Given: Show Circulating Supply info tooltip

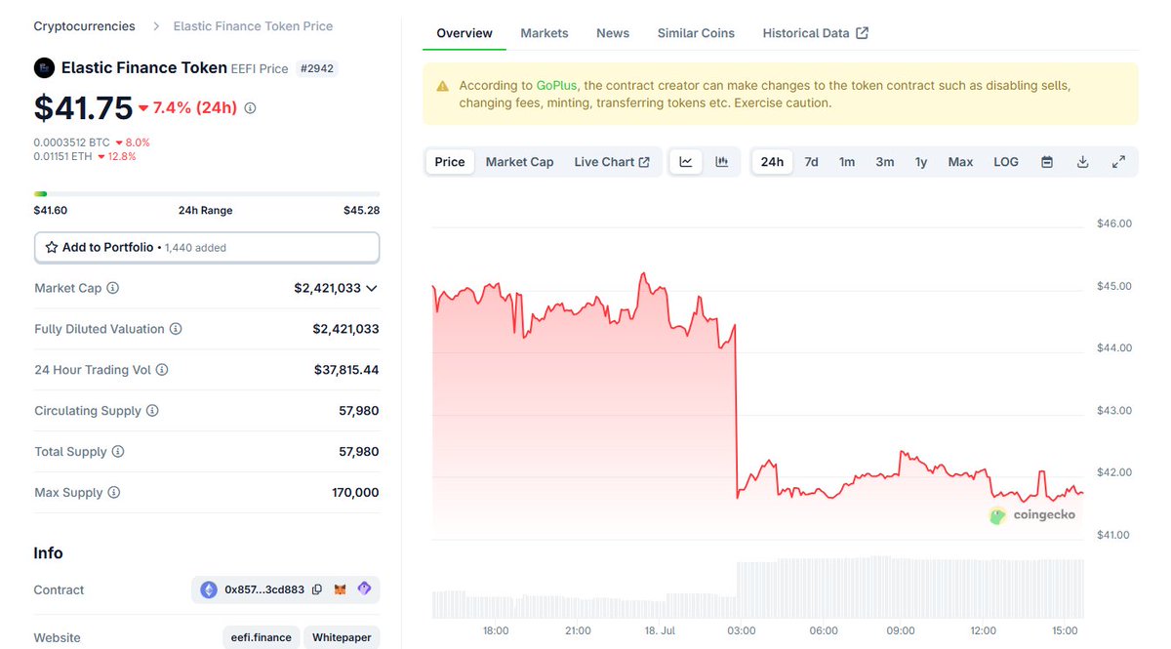Looking at the screenshot, I should point(152,411).
